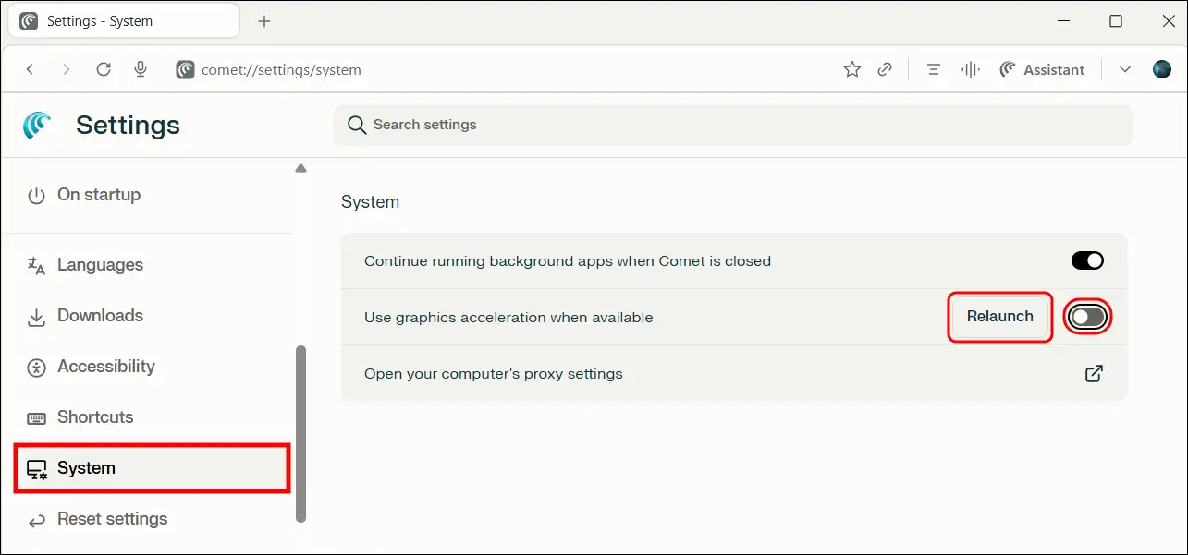Click the copy link icon
The width and height of the screenshot is (1188, 555).
(885, 69)
